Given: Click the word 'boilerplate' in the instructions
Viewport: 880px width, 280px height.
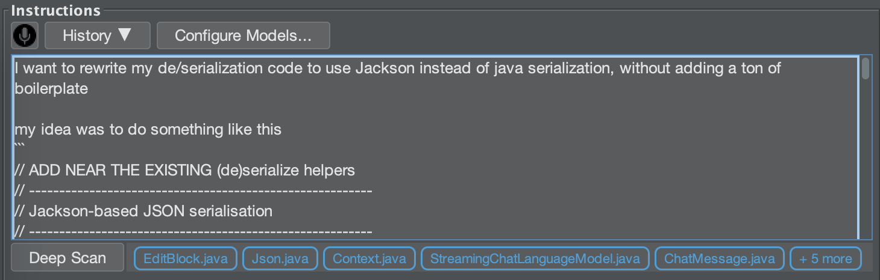Looking at the screenshot, I should pos(51,88).
